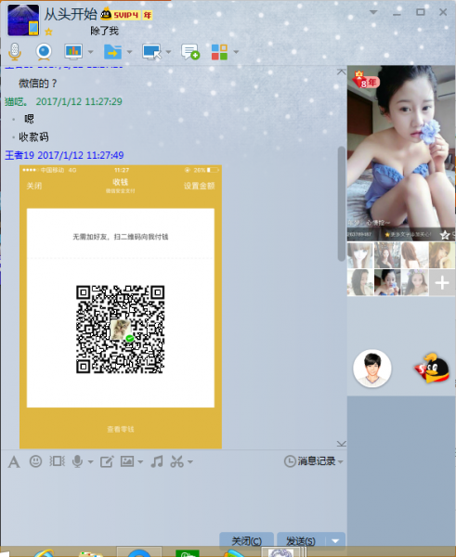Viewport: 456px width, 557px height.
Task: Expand remote desktop dropdown arrow
Action: click(x=168, y=52)
